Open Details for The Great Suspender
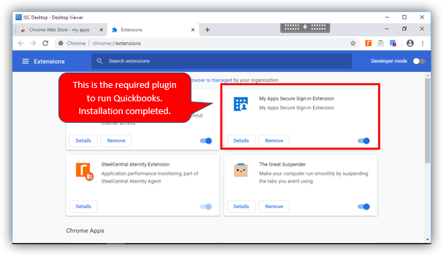This screenshot has width=442, height=255. (x=241, y=207)
